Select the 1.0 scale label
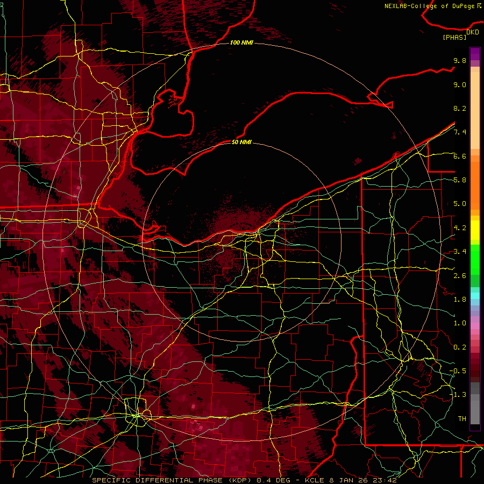Screen dimensions: 484x484 pyautogui.click(x=460, y=323)
